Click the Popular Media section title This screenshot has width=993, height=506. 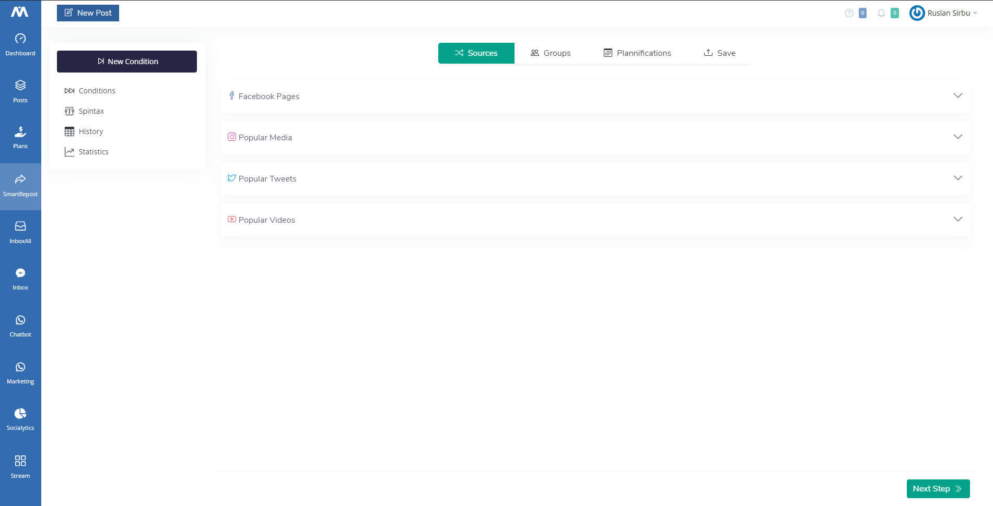coord(265,138)
